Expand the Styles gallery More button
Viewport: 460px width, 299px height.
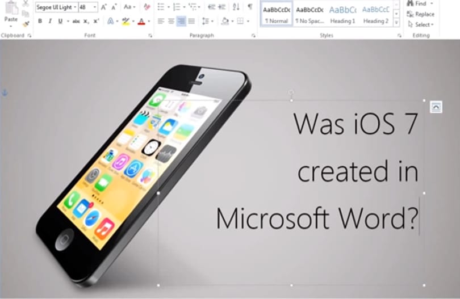(x=396, y=22)
